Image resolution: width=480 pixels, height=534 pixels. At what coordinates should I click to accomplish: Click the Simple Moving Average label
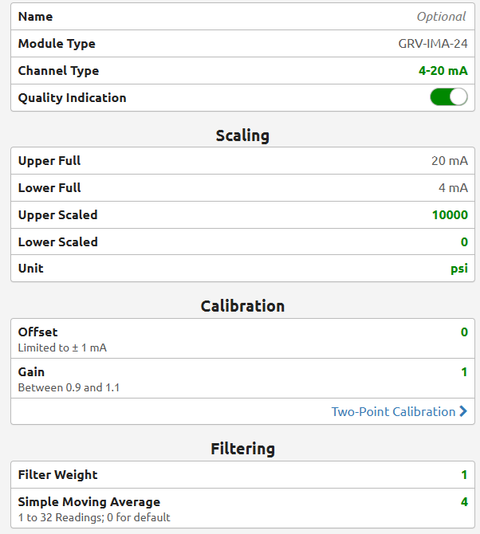click(x=89, y=501)
